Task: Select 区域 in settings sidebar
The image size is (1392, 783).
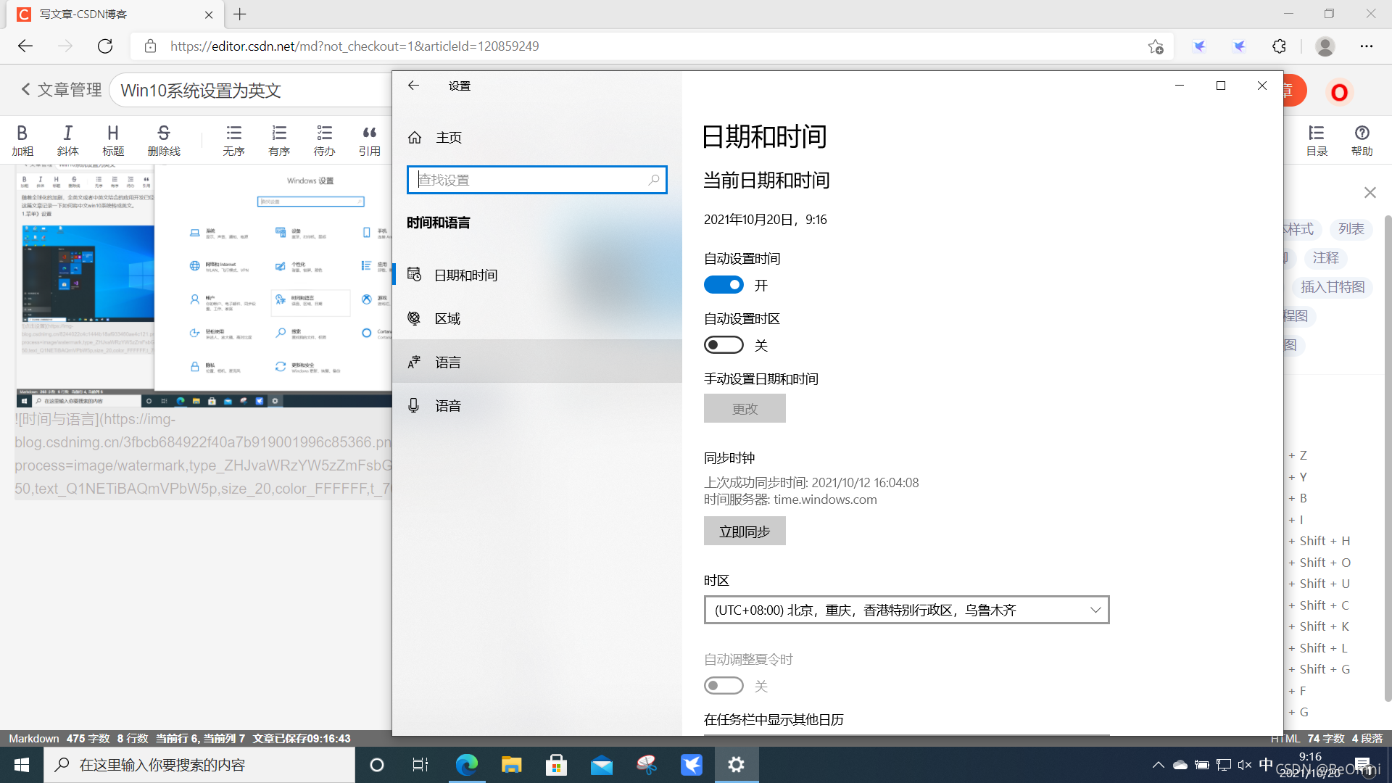Action: pos(447,318)
